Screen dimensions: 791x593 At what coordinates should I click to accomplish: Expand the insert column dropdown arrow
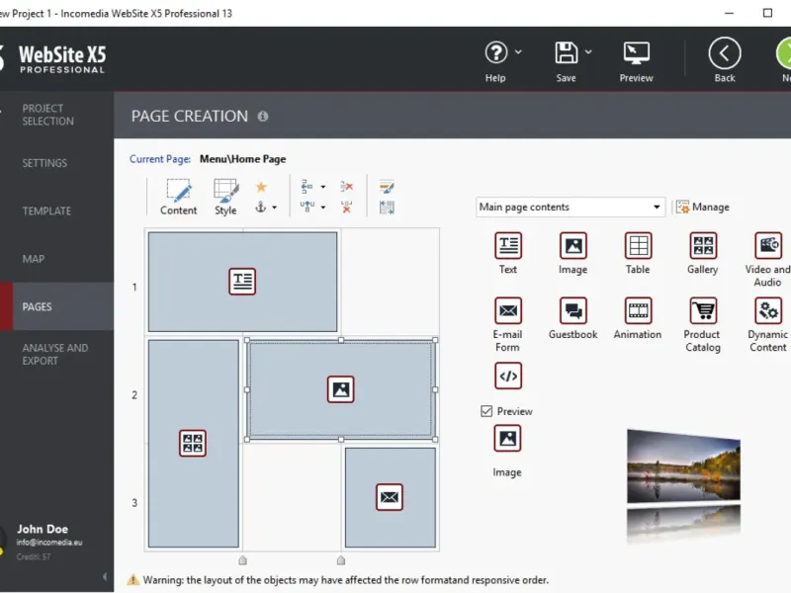323,208
